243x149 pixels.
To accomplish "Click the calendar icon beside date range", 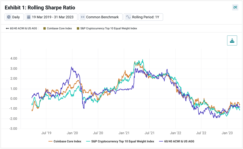I will [x=29, y=17].
